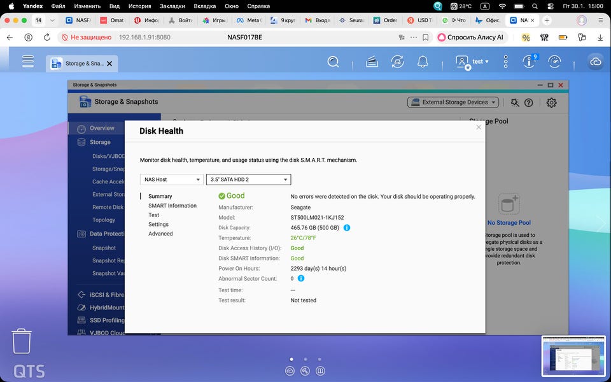Open the QTS search magnifier
The width and height of the screenshot is (611, 382).
(x=333, y=62)
